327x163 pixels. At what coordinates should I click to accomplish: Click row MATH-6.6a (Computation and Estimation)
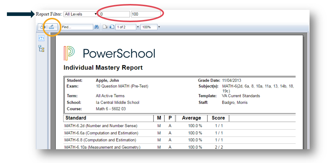[179, 133]
